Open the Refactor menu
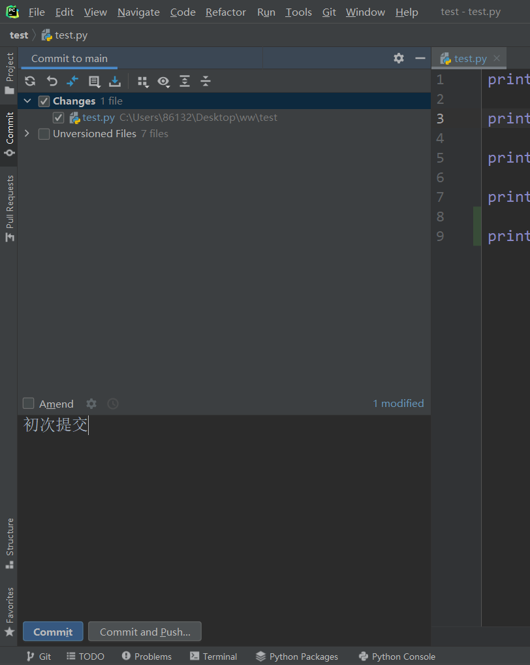The image size is (530, 665). (226, 12)
